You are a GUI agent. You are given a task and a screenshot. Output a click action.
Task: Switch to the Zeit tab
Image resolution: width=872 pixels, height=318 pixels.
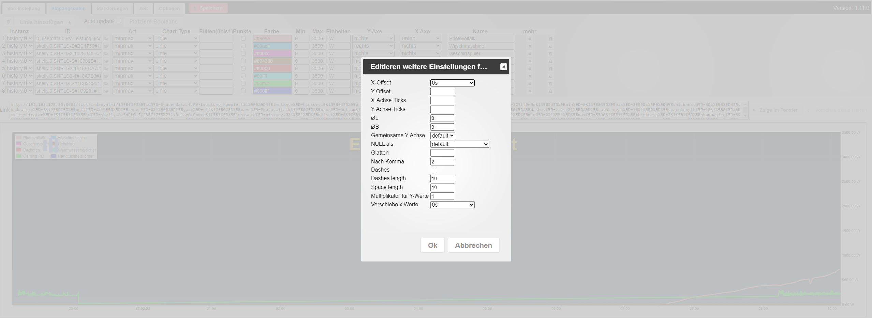point(144,8)
